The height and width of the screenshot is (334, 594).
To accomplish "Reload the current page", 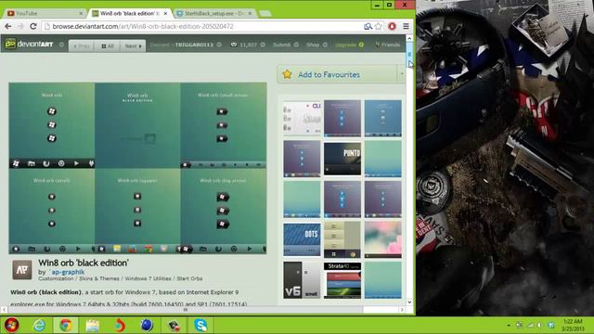I will pyautogui.click(x=33, y=26).
